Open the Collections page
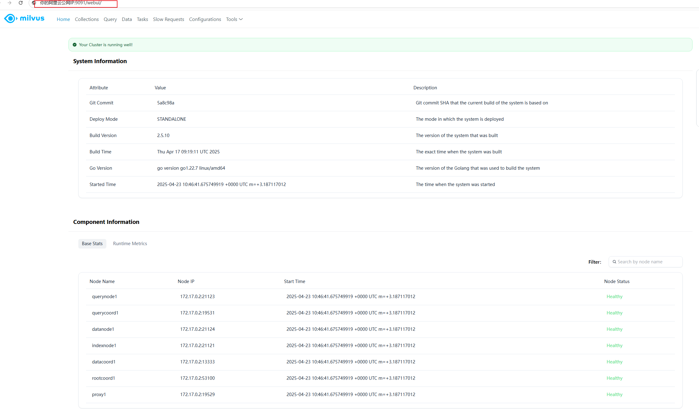699x409 pixels. point(87,19)
